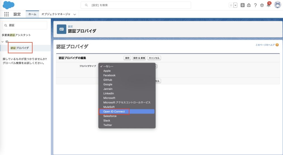This screenshot has width=283, height=155.
Task: Choose LinkedIn as the provider type
Action: click(x=127, y=93)
